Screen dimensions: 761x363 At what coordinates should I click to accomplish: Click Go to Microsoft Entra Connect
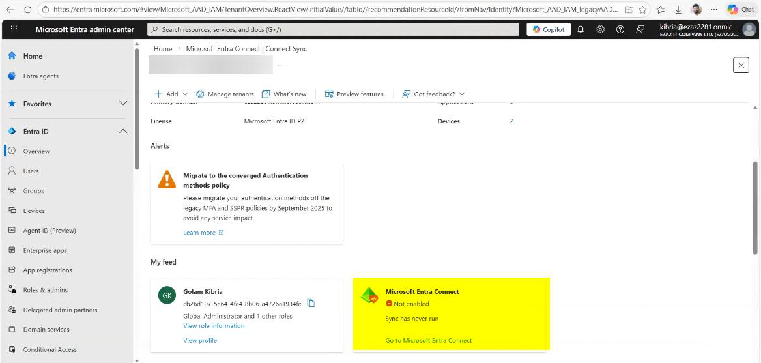429,340
